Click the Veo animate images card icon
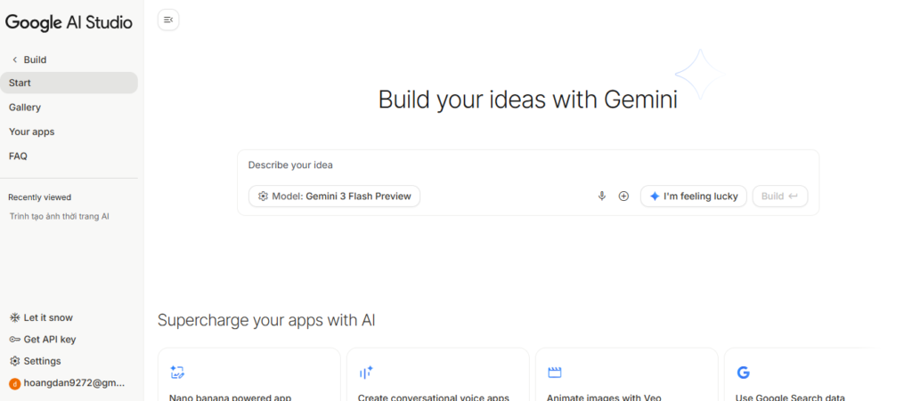The width and height of the screenshot is (912, 401). (555, 373)
